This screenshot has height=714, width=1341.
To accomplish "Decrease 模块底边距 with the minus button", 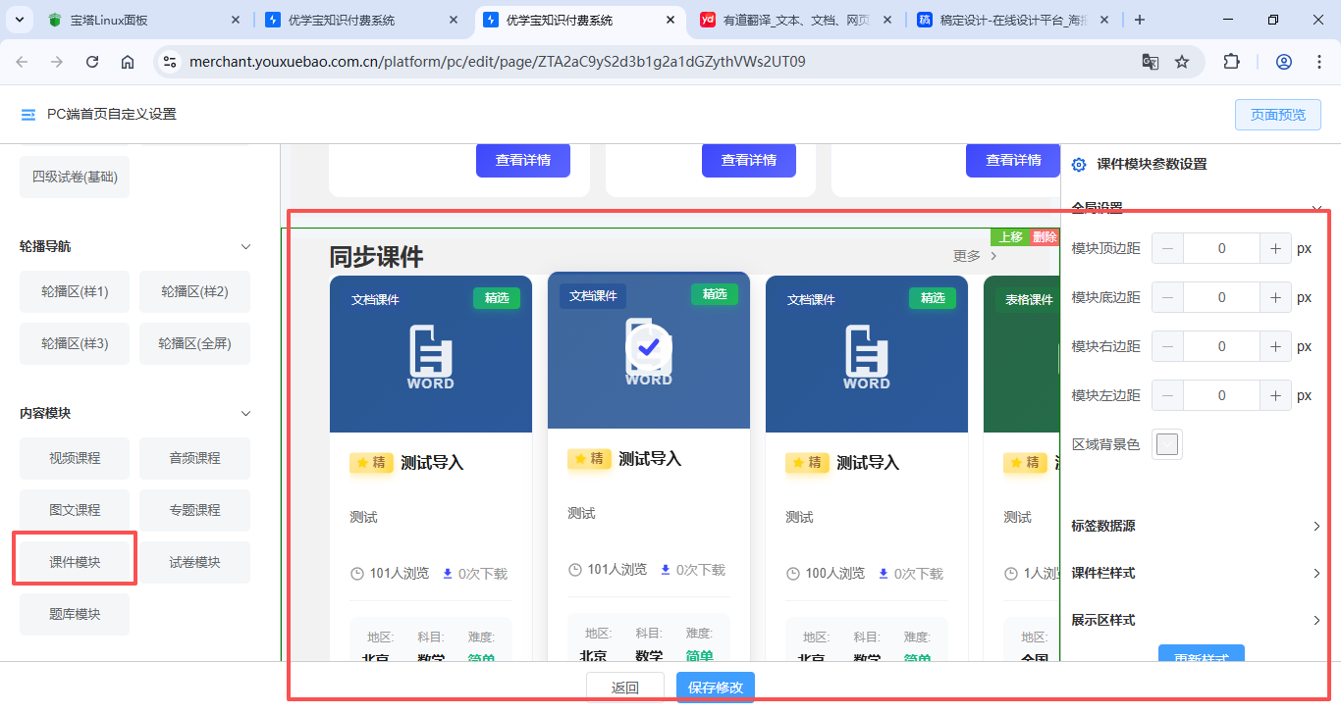I will pos(1167,298).
